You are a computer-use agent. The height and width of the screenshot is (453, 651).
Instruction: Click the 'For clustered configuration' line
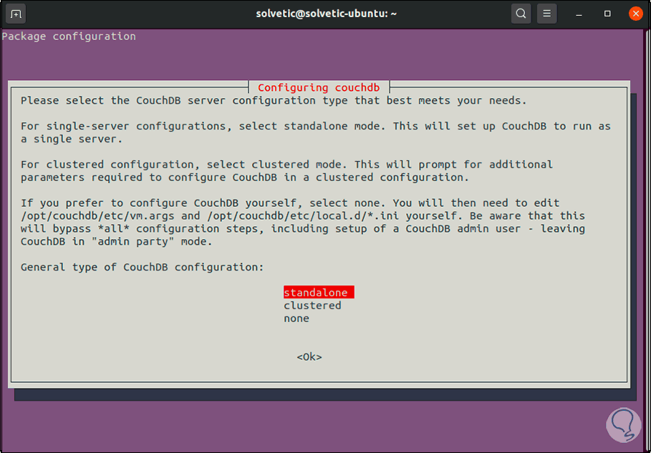tap(287, 165)
